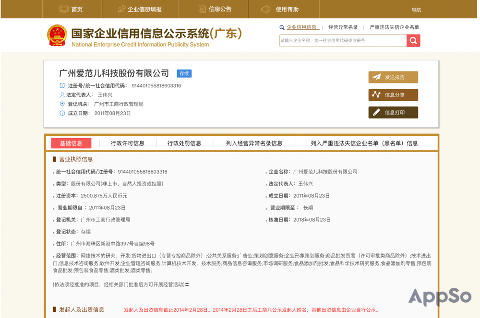480x318 pixels.
Task: Click the monitor icon beside 首页
Action: [x=63, y=9]
